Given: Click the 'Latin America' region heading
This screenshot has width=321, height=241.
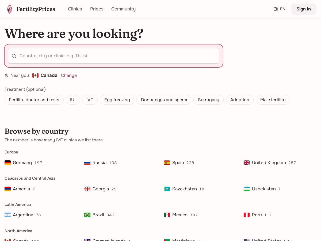Looking at the screenshot, I should point(18,205).
